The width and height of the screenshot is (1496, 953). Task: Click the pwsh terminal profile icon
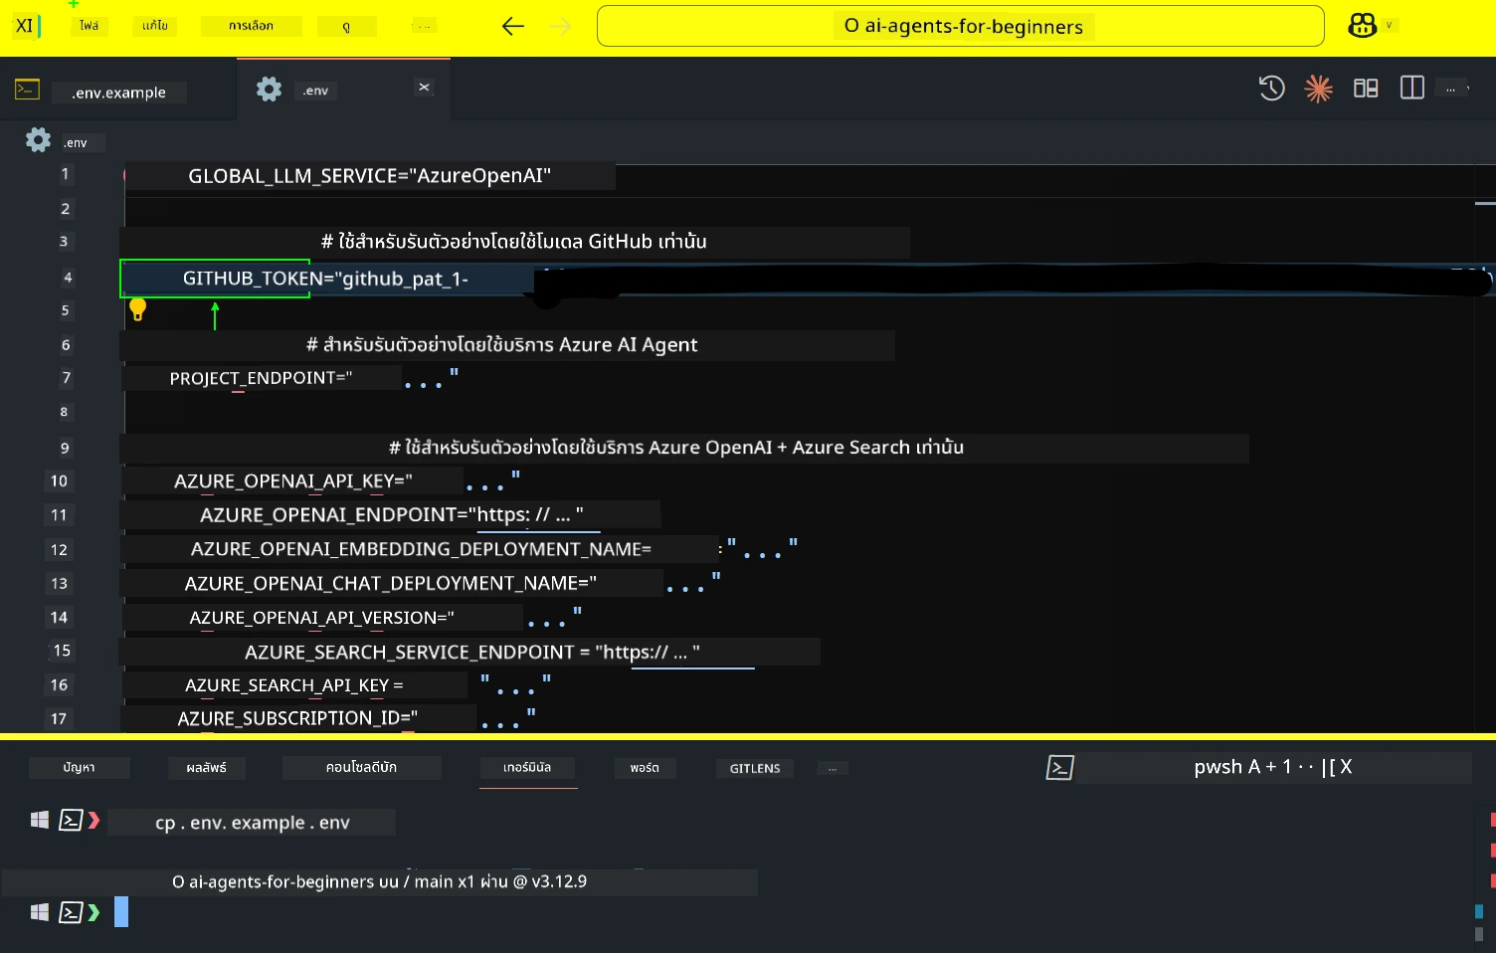(x=1059, y=767)
